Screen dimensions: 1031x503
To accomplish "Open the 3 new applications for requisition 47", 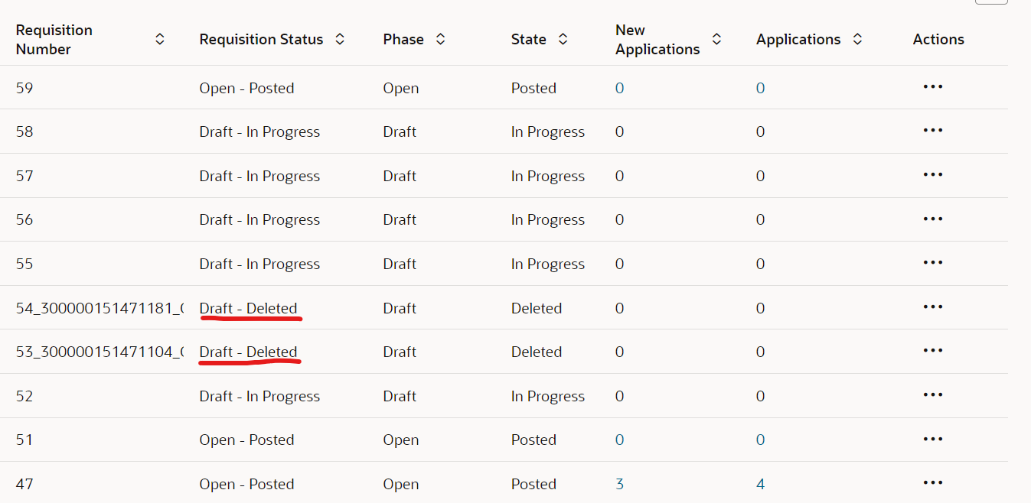I will point(618,483).
